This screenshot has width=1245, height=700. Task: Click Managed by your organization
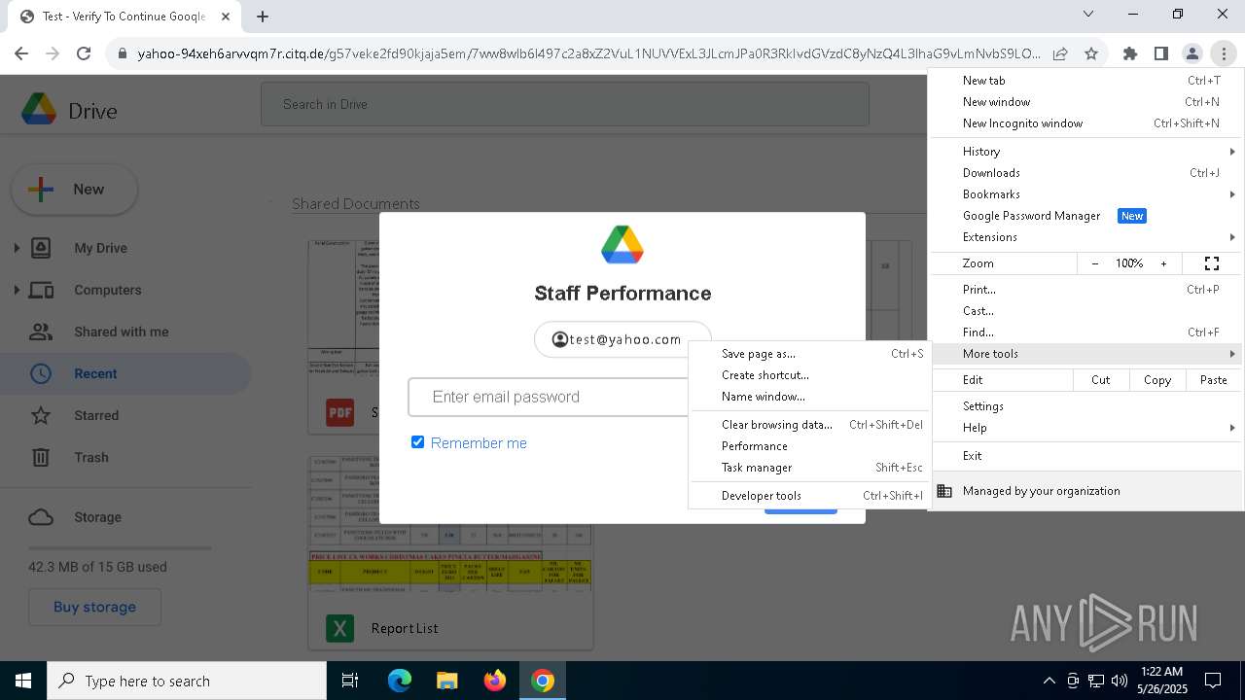click(1085, 491)
